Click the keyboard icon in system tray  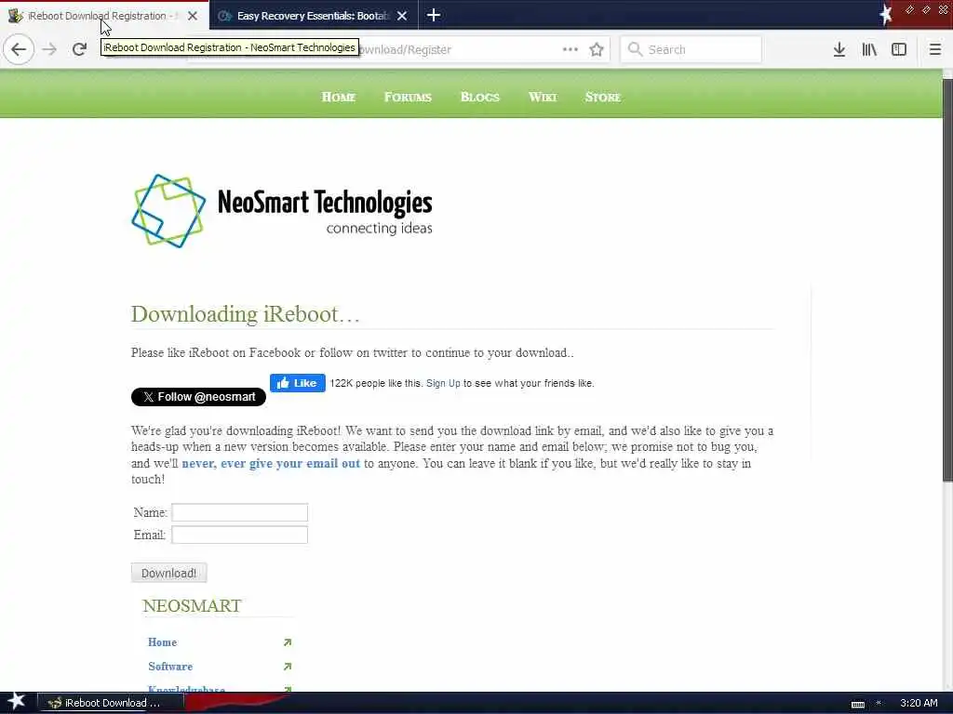(x=857, y=705)
